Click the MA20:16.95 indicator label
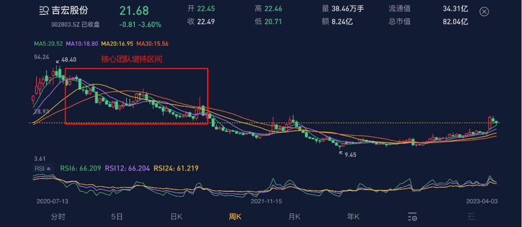522x227 pixels. 118,43
